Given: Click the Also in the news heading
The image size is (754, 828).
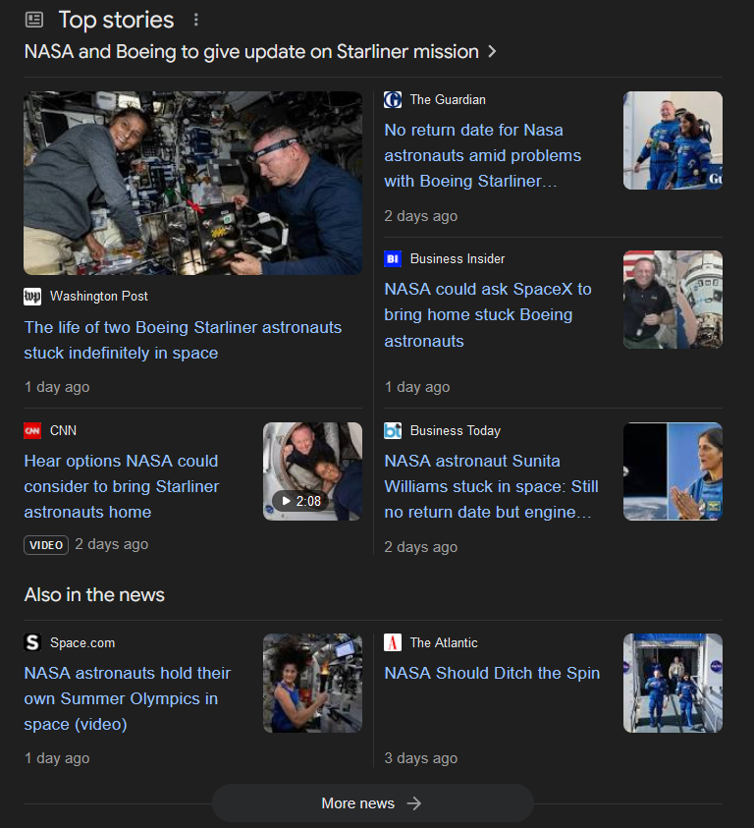Looking at the screenshot, I should pyautogui.click(x=94, y=595).
